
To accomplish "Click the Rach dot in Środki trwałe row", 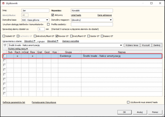I will 17,56.
